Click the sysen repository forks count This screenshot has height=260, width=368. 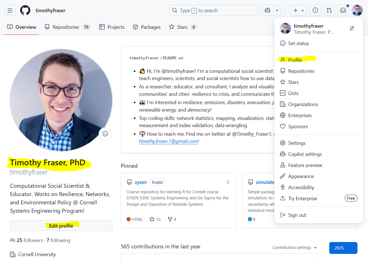(172, 219)
